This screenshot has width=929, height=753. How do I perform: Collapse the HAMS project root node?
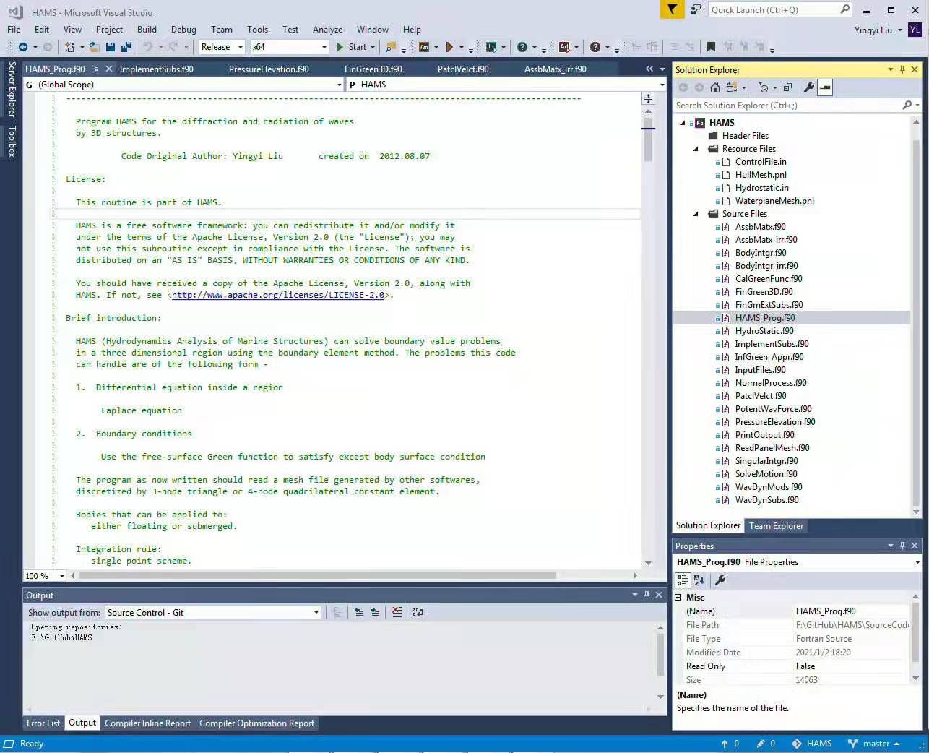(x=683, y=123)
